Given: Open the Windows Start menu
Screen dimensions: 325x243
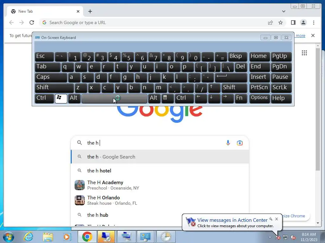Looking at the screenshot, I should 8,237.
